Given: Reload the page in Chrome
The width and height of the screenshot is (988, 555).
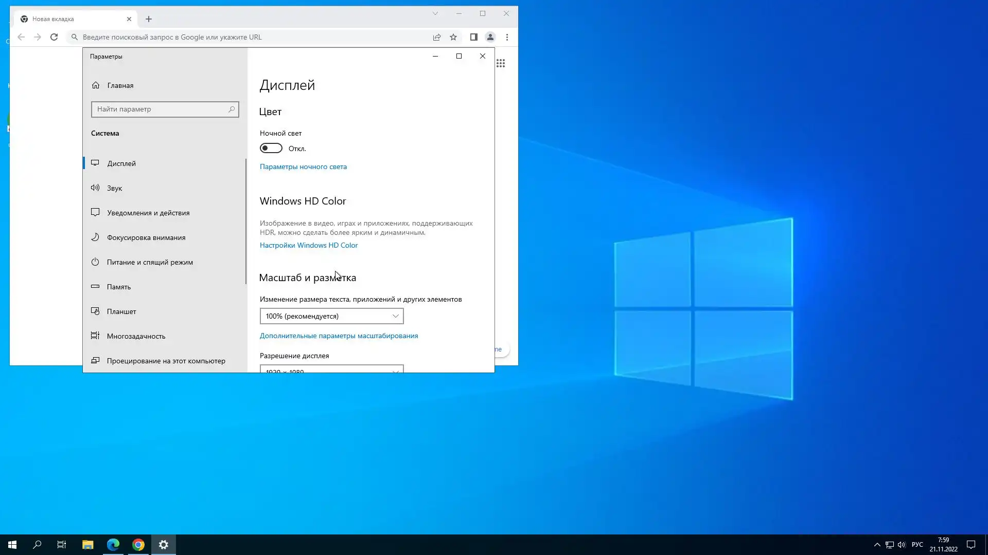Looking at the screenshot, I should coord(54,37).
